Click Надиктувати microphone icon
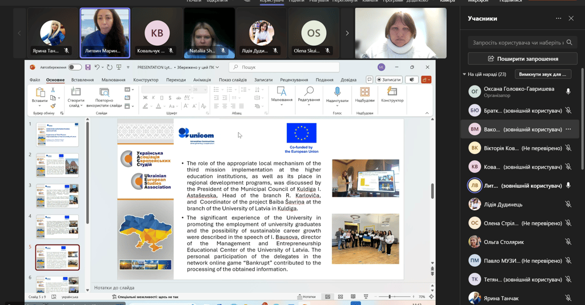The image size is (585, 305). [x=337, y=92]
